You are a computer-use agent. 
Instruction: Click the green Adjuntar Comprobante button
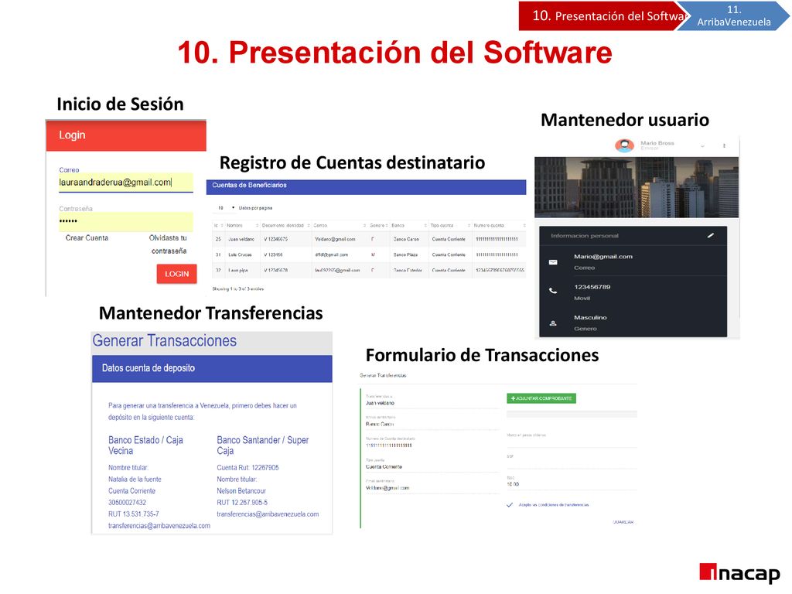[541, 398]
